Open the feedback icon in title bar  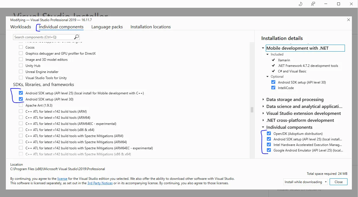313,4
